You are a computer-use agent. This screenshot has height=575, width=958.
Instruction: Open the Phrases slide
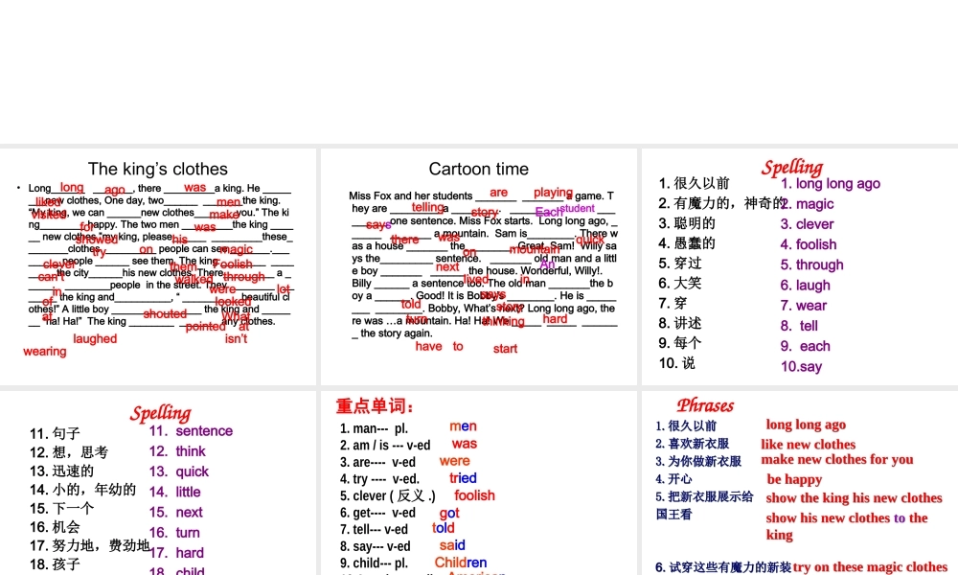coord(800,483)
